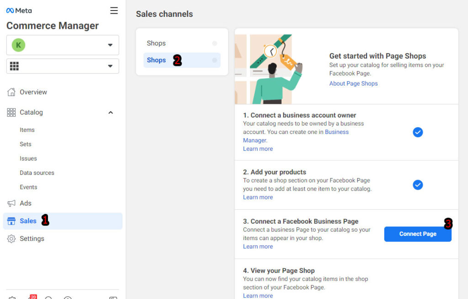Click the Catalog grid icon

point(11,112)
